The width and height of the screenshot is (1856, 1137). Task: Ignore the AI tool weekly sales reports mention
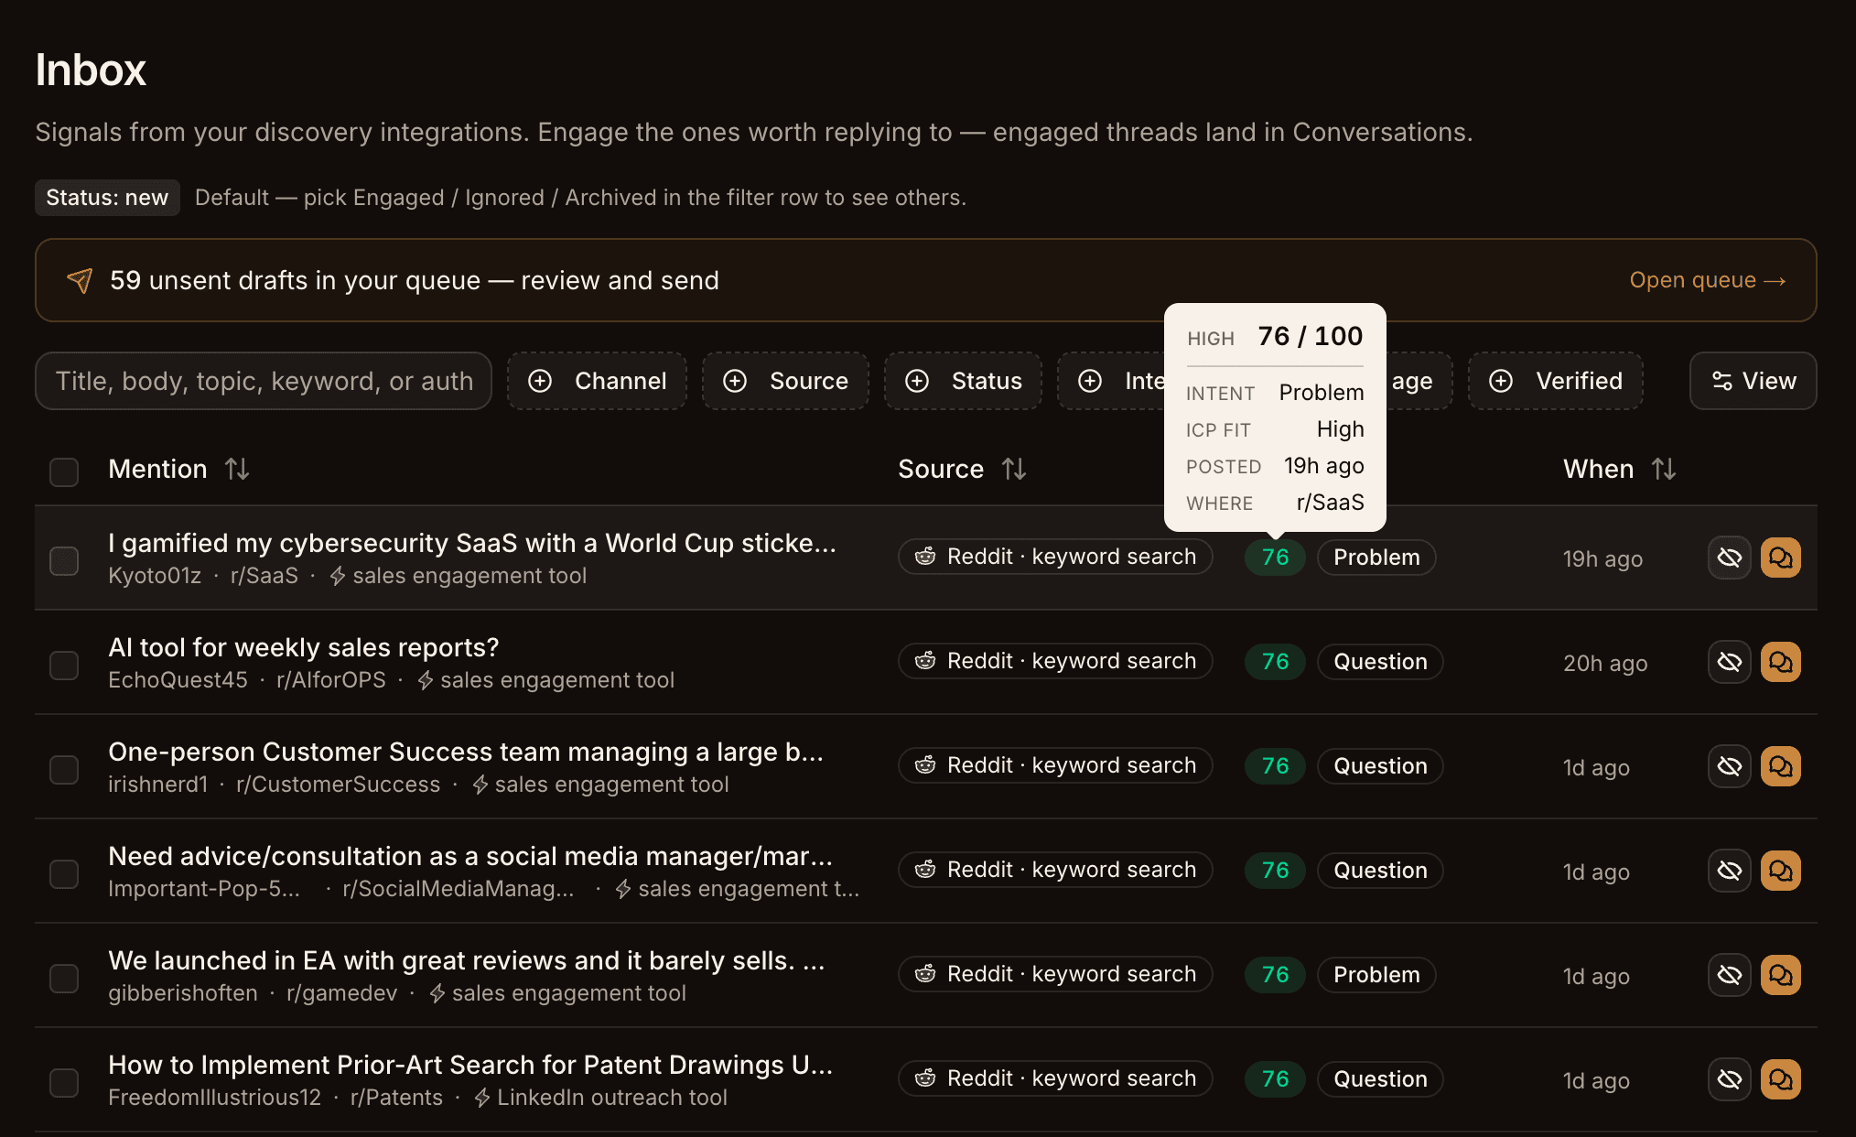(x=1729, y=662)
